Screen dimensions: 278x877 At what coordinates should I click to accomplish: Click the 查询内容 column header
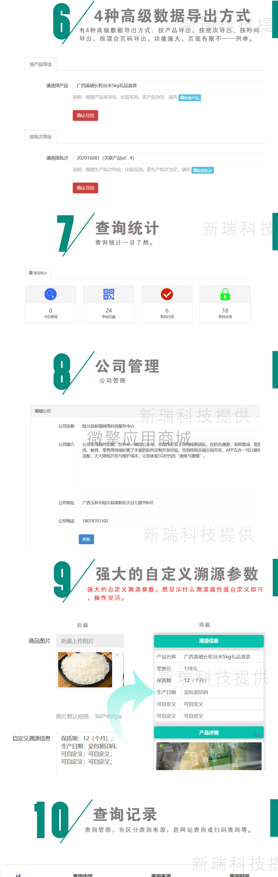(x=82, y=875)
